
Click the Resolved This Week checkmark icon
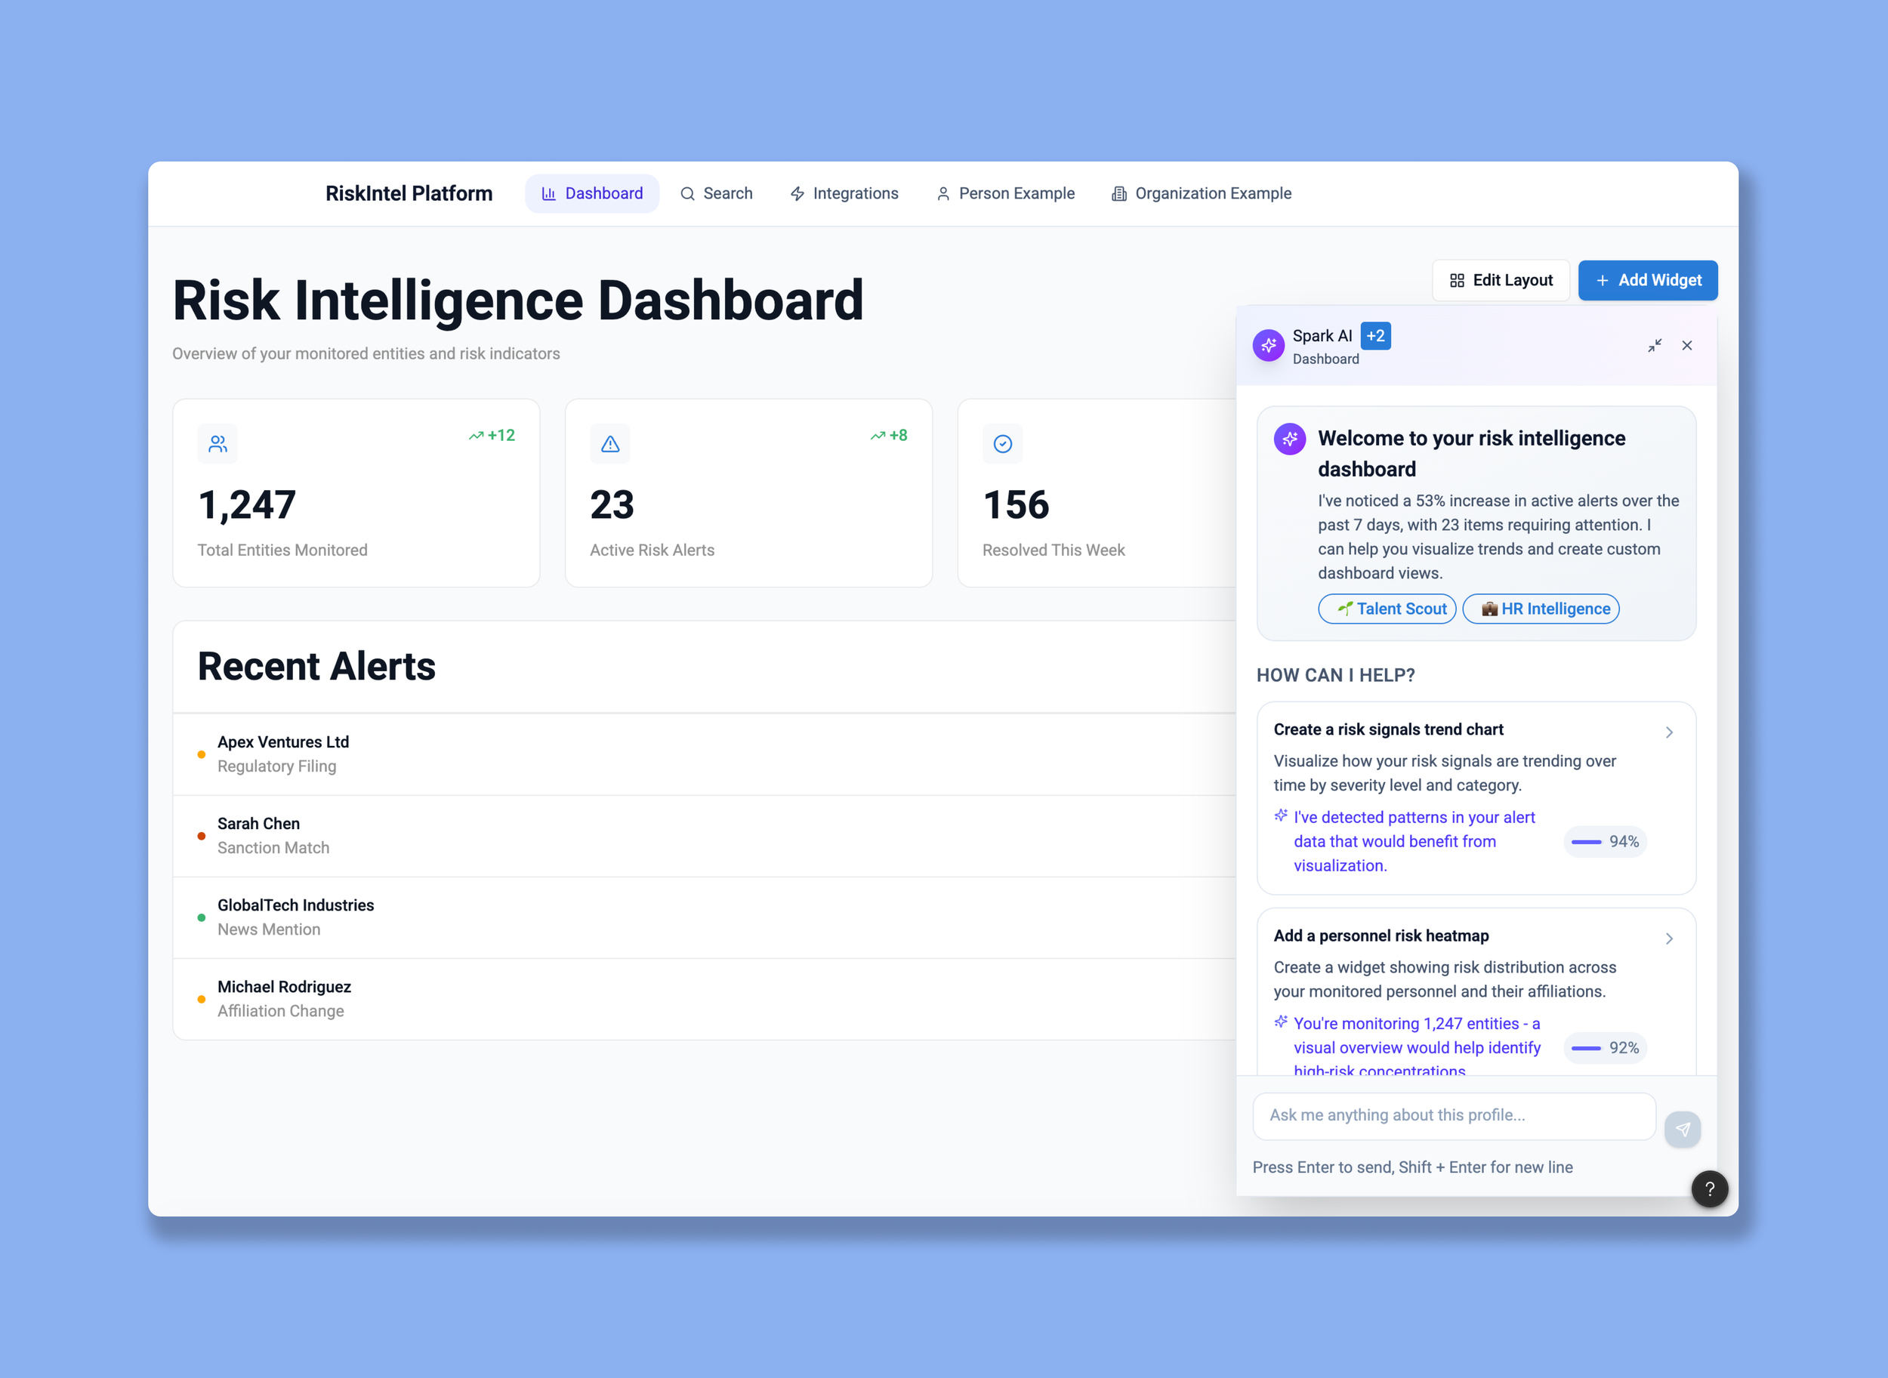pos(1002,444)
